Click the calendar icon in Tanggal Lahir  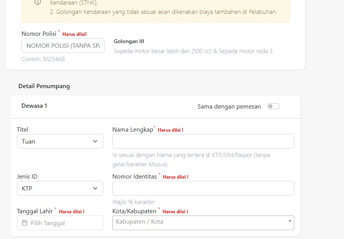(25, 223)
